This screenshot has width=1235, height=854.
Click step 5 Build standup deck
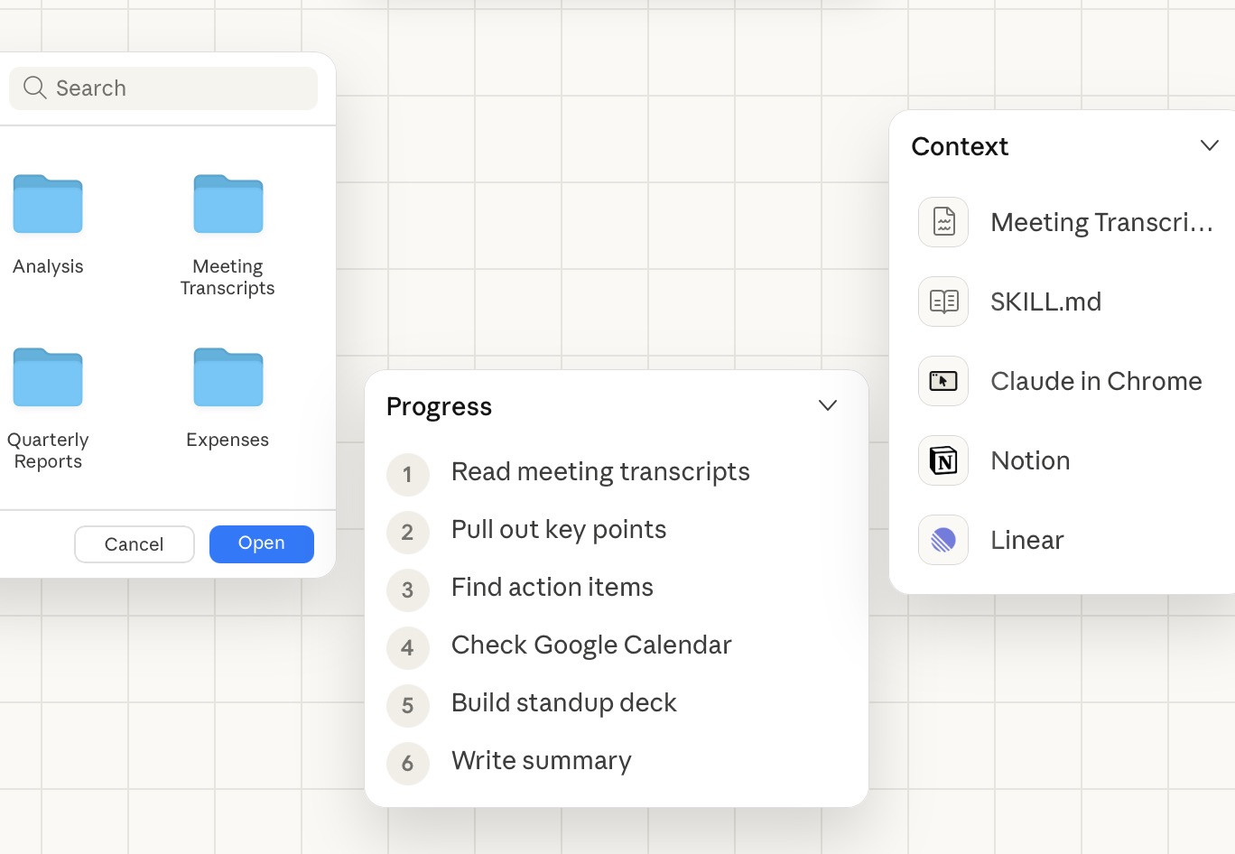563,703
